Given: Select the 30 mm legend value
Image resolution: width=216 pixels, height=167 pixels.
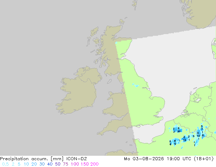Looking at the screenshot, I should (x=42, y=164).
